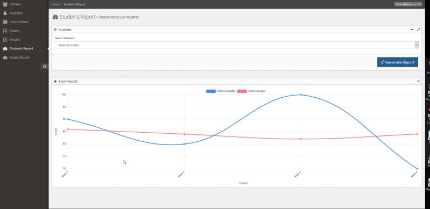
Task: Toggle the Exam Average legend series
Action: tap(251, 91)
